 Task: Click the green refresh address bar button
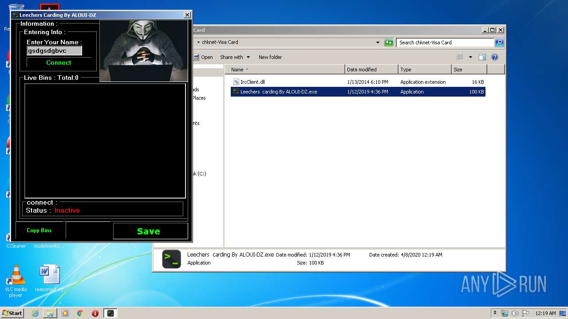coord(389,43)
